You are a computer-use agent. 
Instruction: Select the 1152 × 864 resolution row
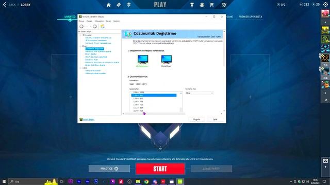[x=154, y=108]
